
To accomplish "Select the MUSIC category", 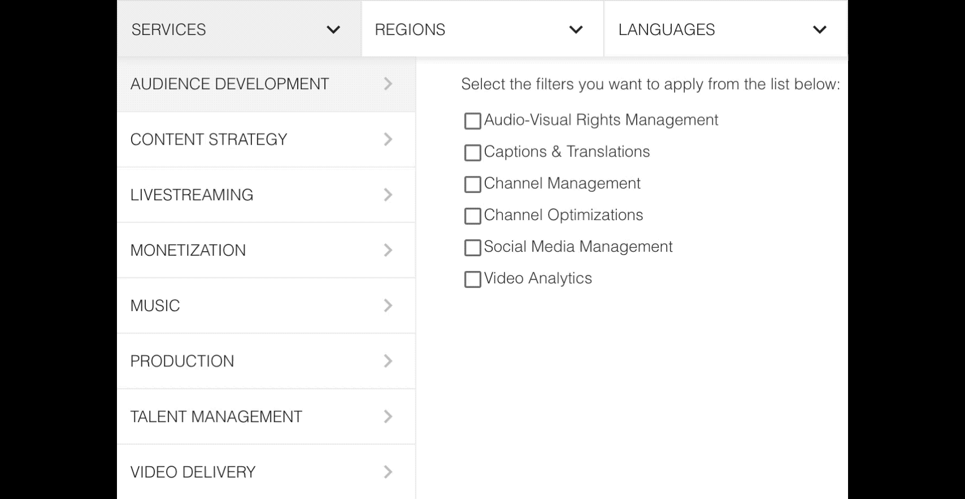I will coord(266,305).
